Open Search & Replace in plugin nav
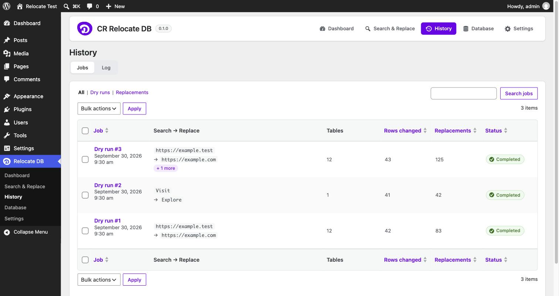The height and width of the screenshot is (296, 559). click(x=390, y=29)
